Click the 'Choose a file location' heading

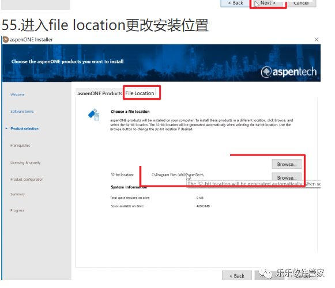[x=130, y=111]
